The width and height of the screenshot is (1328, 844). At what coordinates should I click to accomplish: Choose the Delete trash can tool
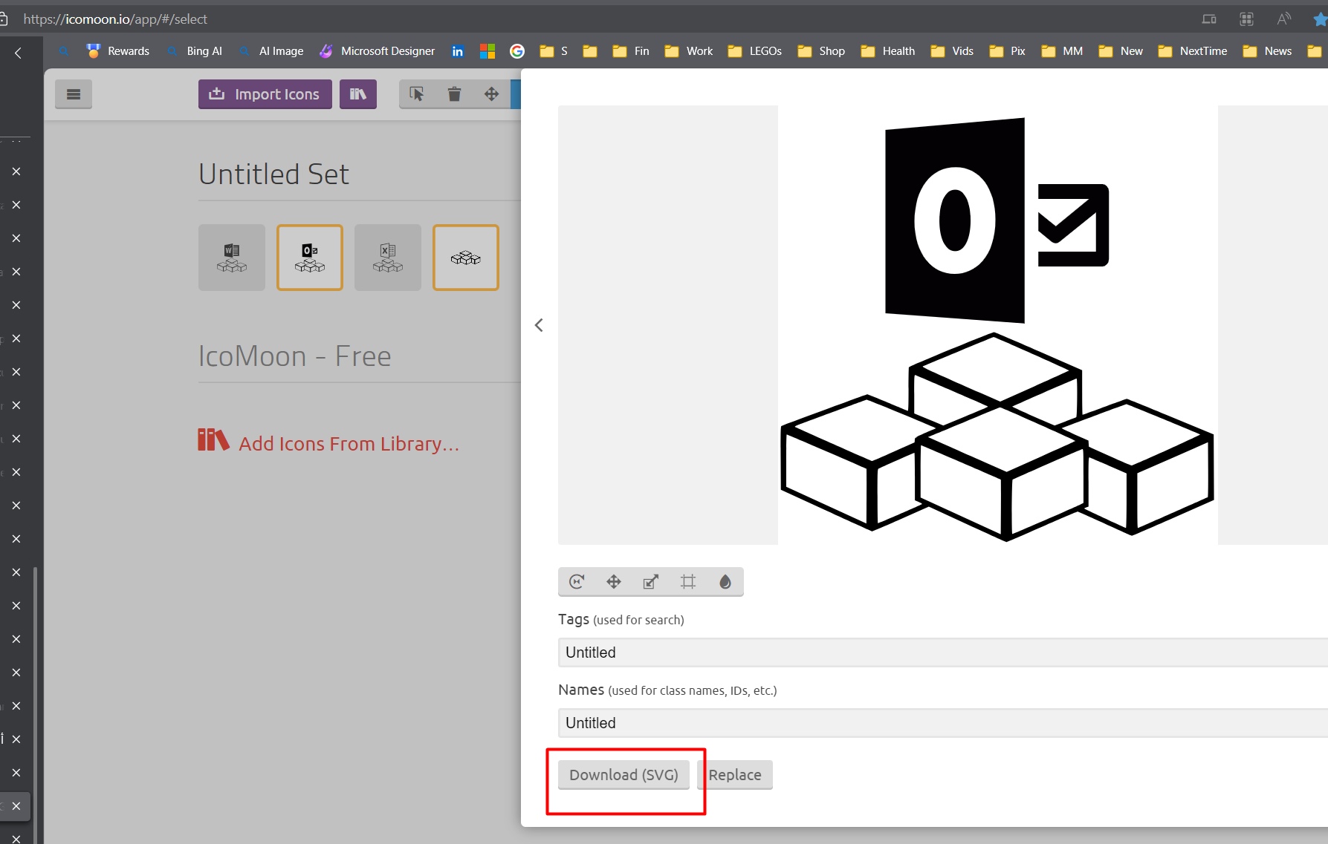coord(454,94)
